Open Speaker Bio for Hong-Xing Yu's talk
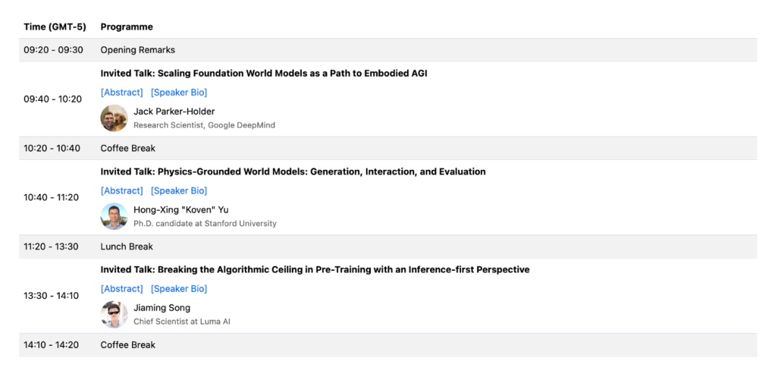The height and width of the screenshot is (374, 778). coord(179,191)
